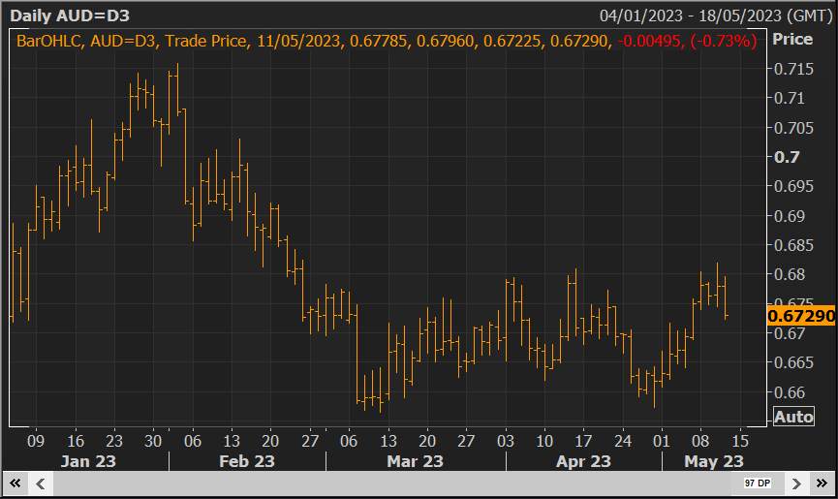Click the 09 date tick under January
The width and height of the screenshot is (838, 499).
pyautogui.click(x=36, y=441)
